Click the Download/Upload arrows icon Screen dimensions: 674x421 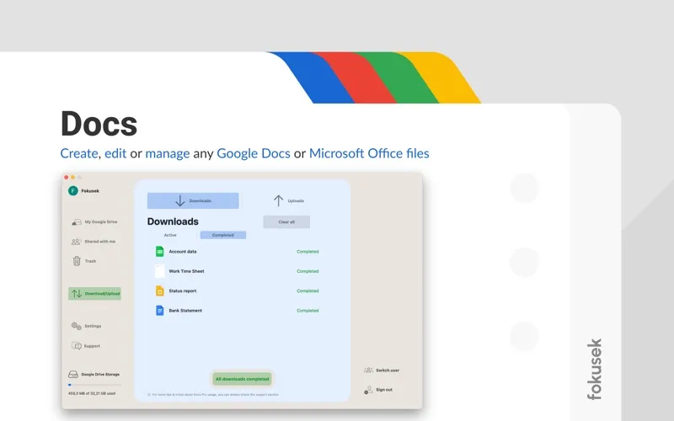(77, 294)
